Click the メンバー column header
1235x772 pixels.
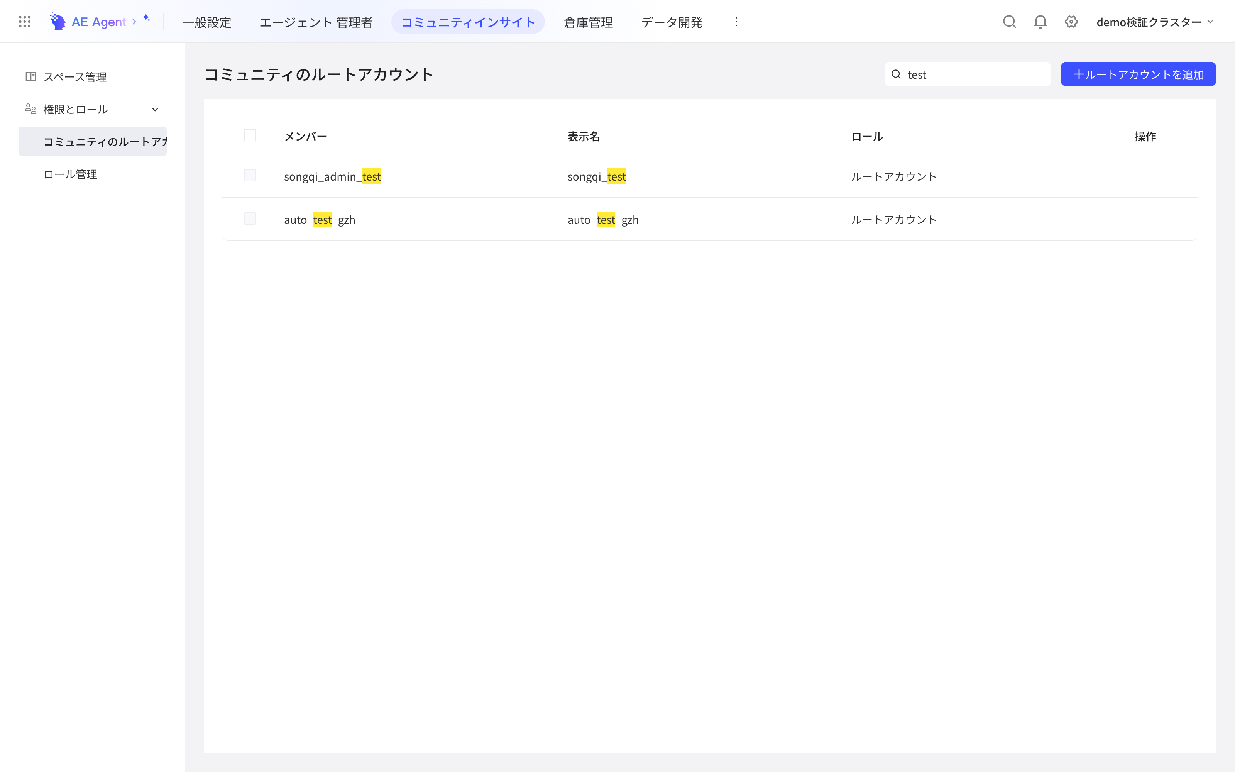point(305,136)
